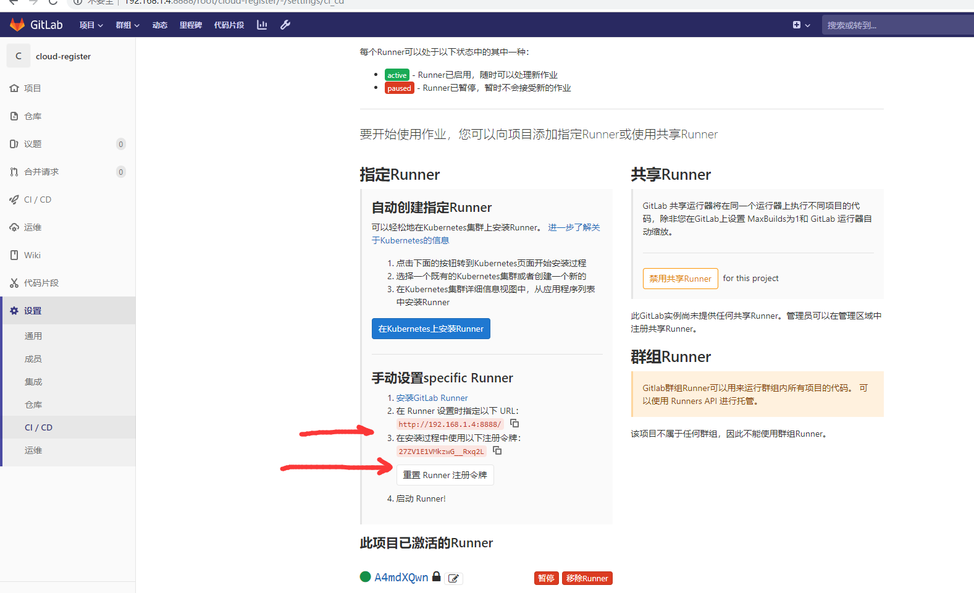Select the Runner URL http://192.168.1.4:8888/ text
Screen dimensions: 974x593
[x=450, y=424]
